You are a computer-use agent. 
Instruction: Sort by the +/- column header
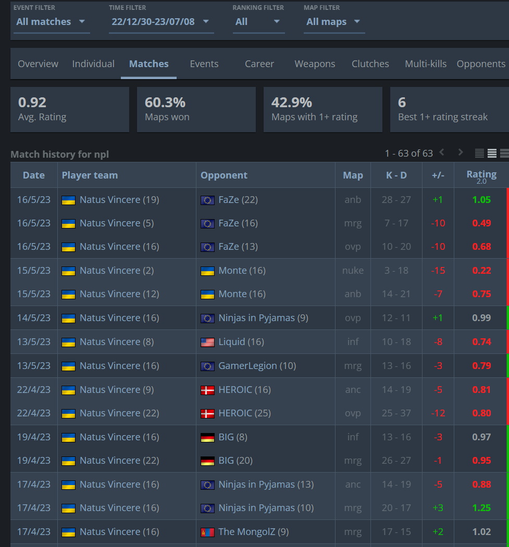(x=438, y=175)
